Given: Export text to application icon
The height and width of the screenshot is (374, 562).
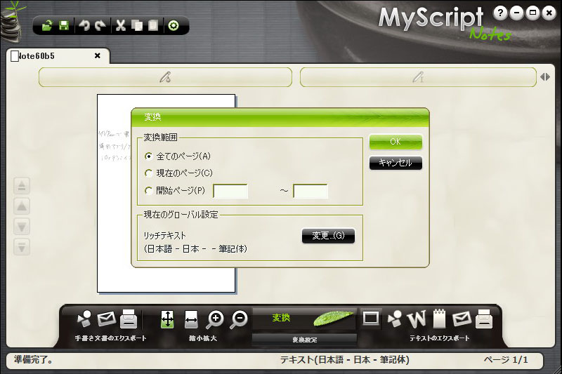Looking at the screenshot, I should click(x=395, y=319).
